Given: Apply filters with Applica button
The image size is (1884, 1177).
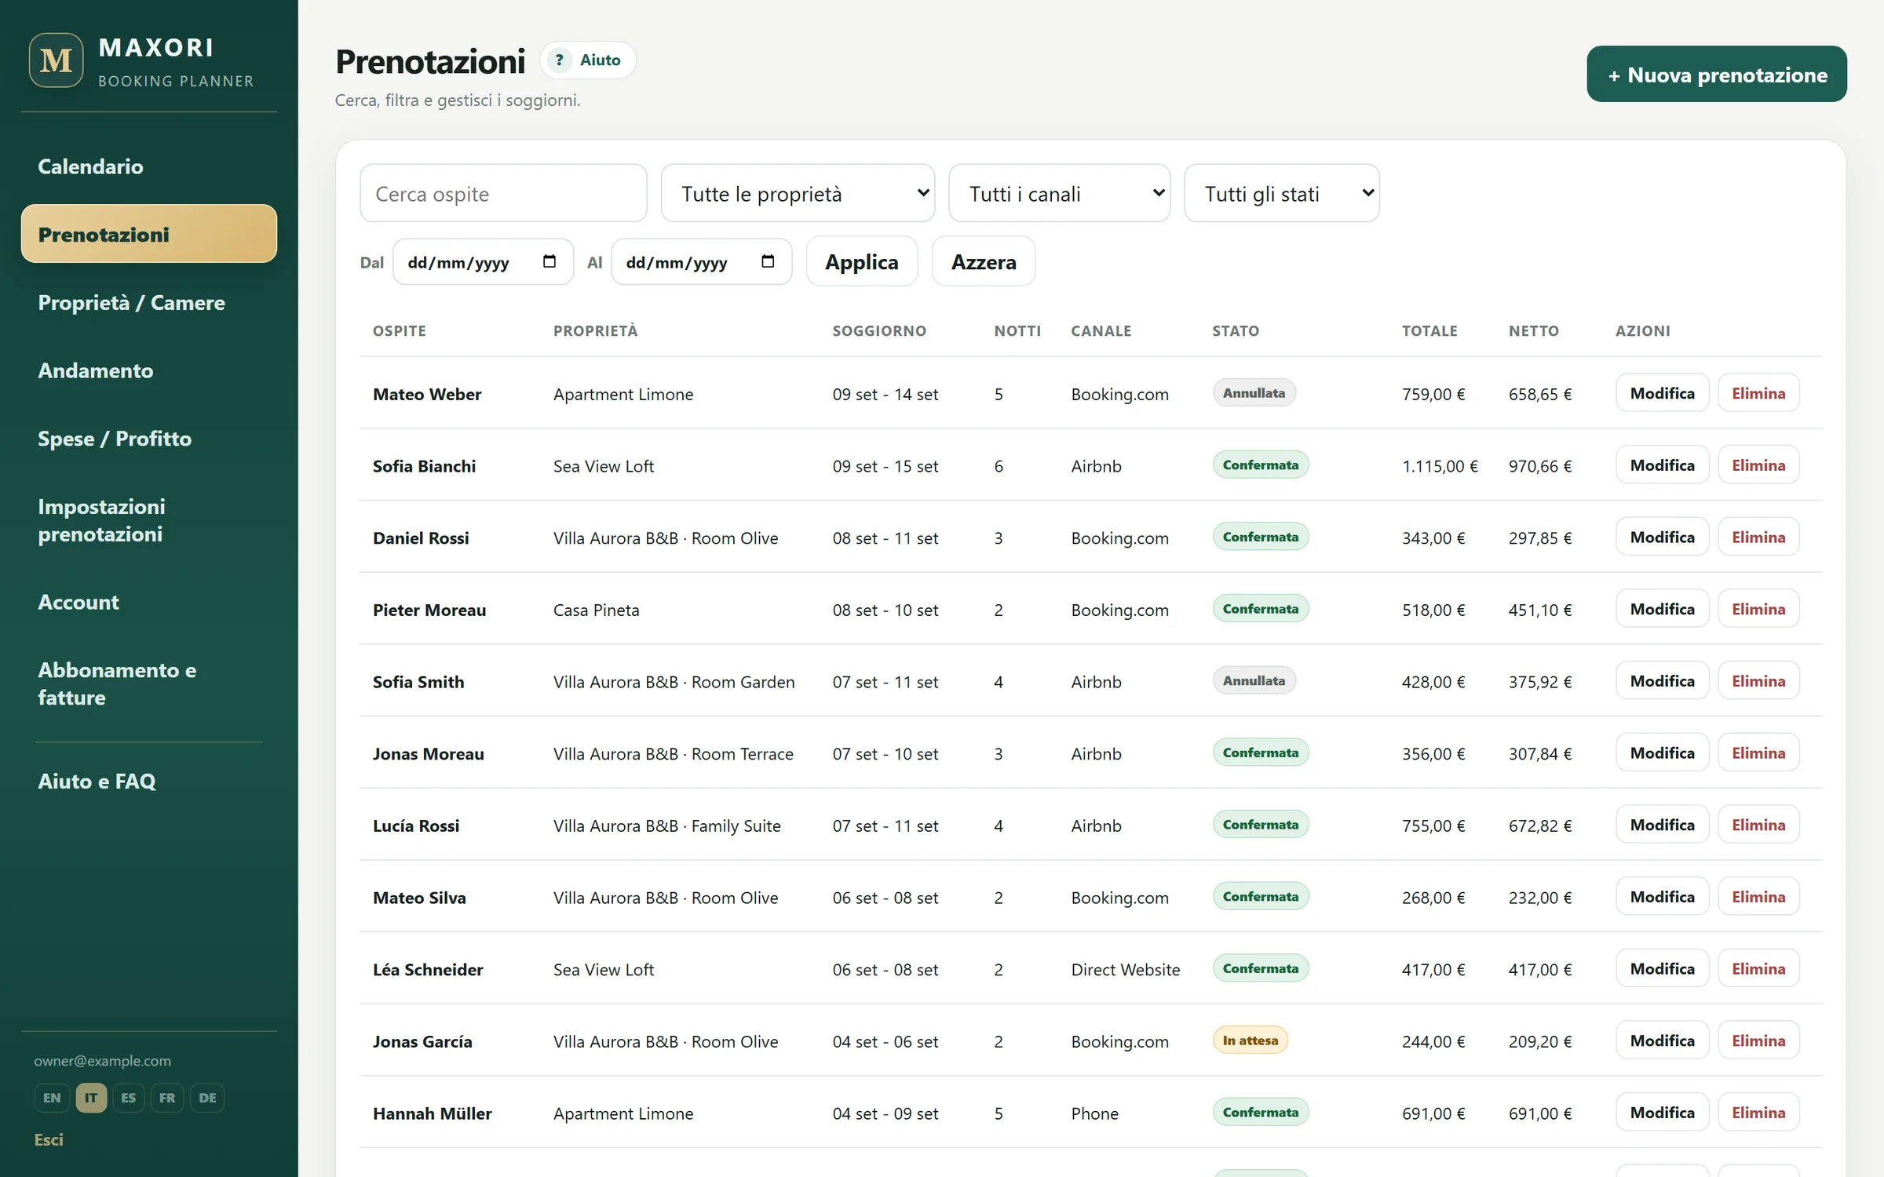Looking at the screenshot, I should pos(861,261).
